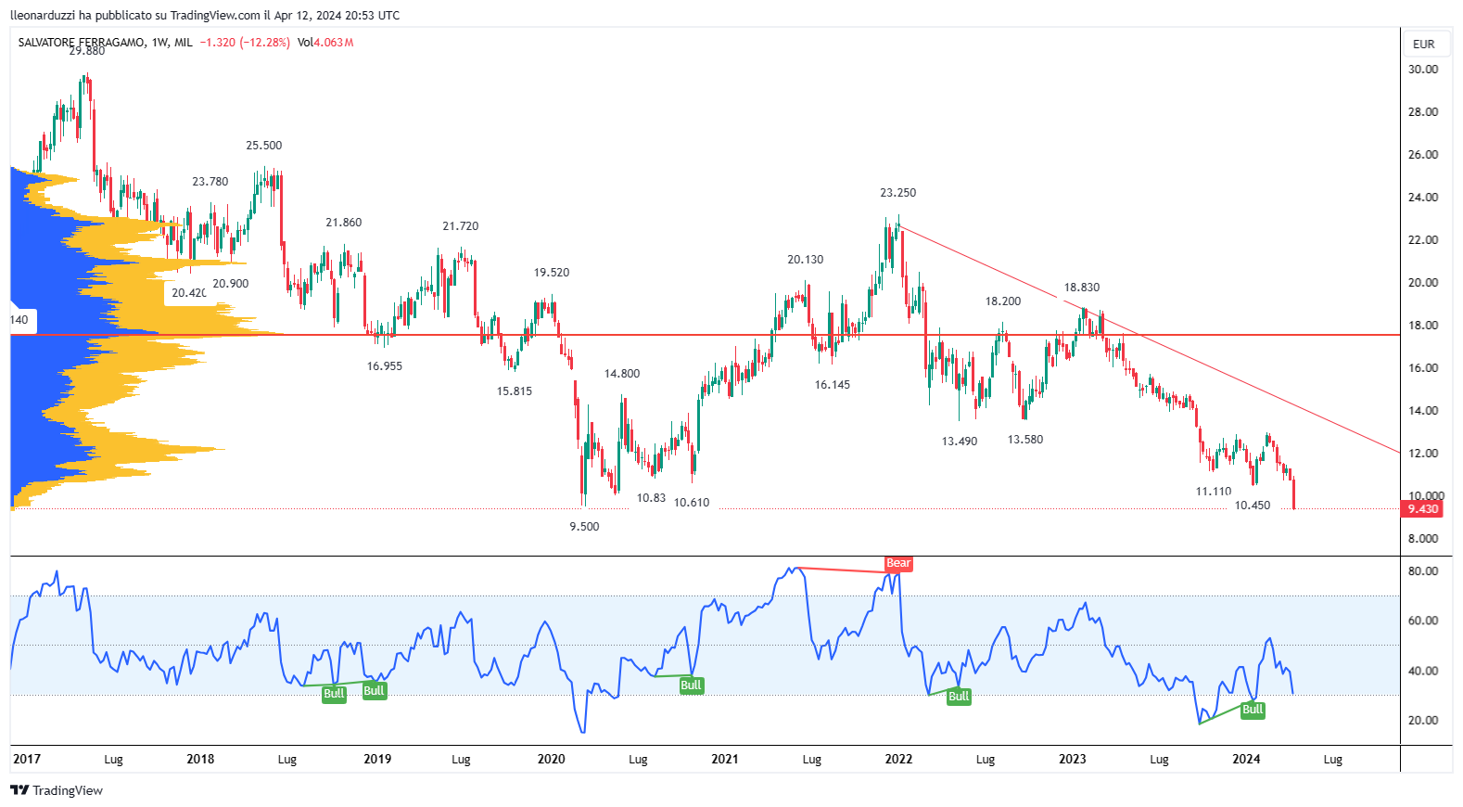Click 8.000 on the price axis
This screenshot has width=1463, height=807.
point(1423,539)
